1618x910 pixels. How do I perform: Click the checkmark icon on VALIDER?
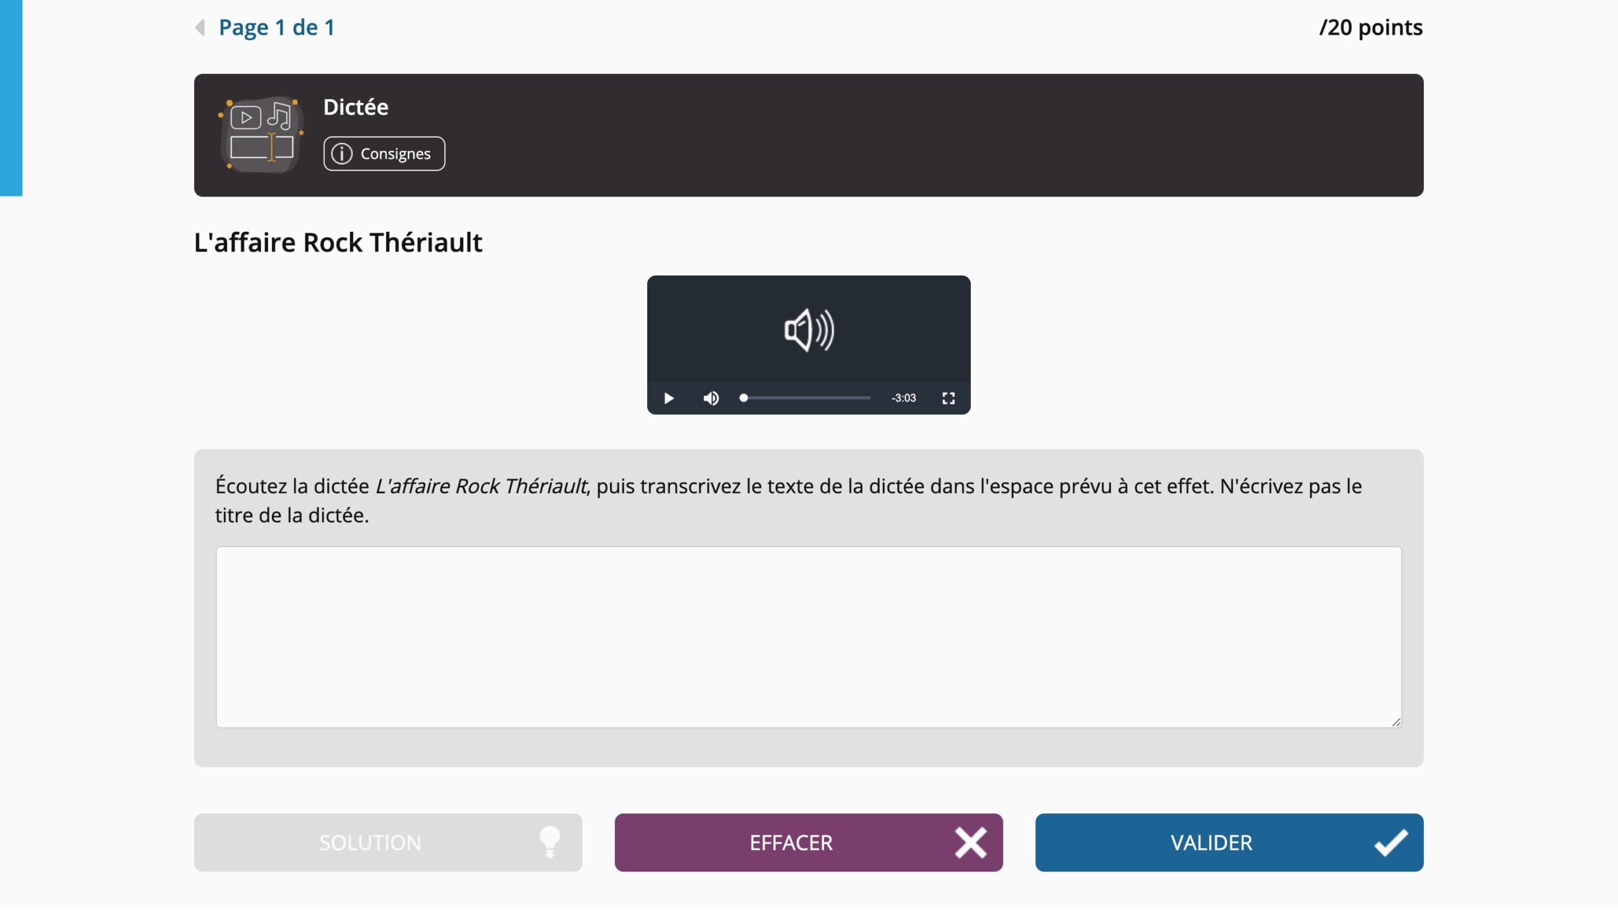coord(1391,842)
